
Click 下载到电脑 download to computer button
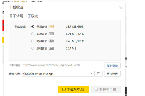[73, 90]
